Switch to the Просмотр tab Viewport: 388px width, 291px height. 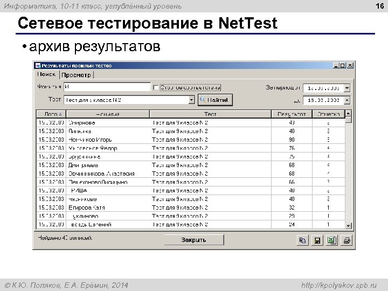pos(76,75)
